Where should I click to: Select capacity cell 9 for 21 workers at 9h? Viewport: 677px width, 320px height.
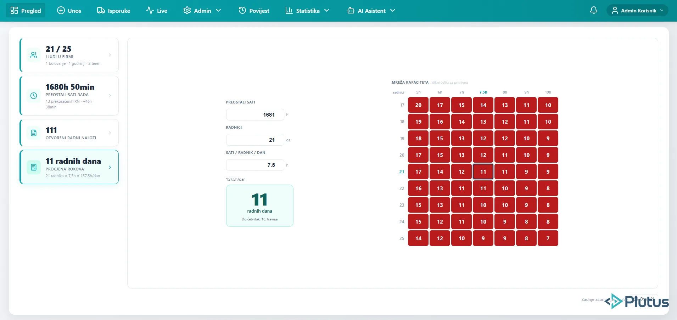pos(526,172)
